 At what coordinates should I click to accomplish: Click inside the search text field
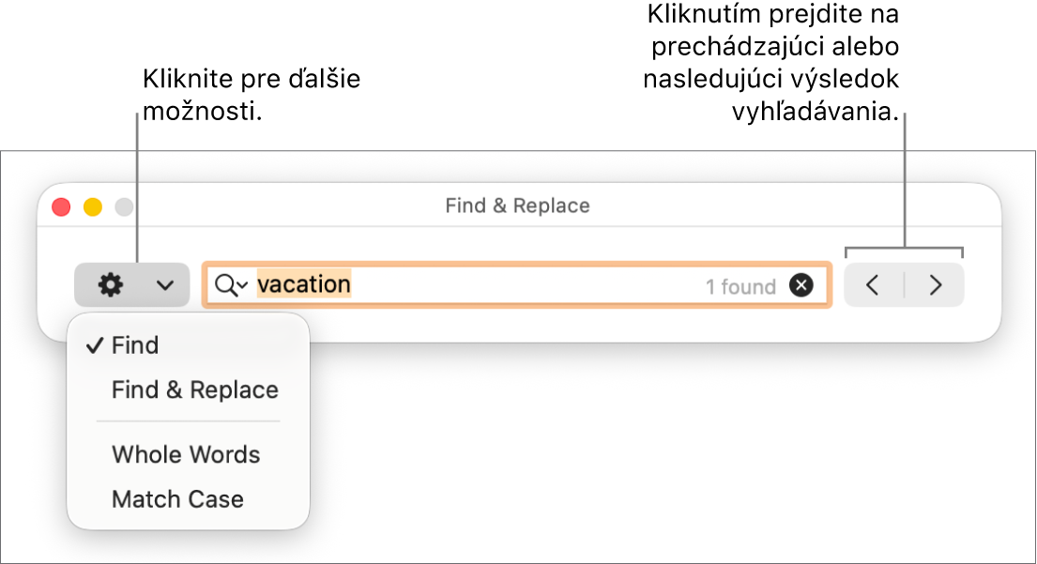click(x=526, y=285)
